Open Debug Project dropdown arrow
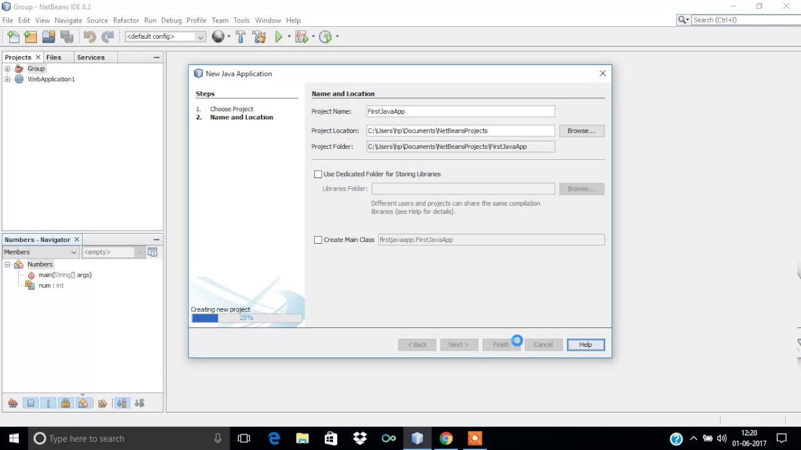Image resolution: width=801 pixels, height=450 pixels. 313,37
